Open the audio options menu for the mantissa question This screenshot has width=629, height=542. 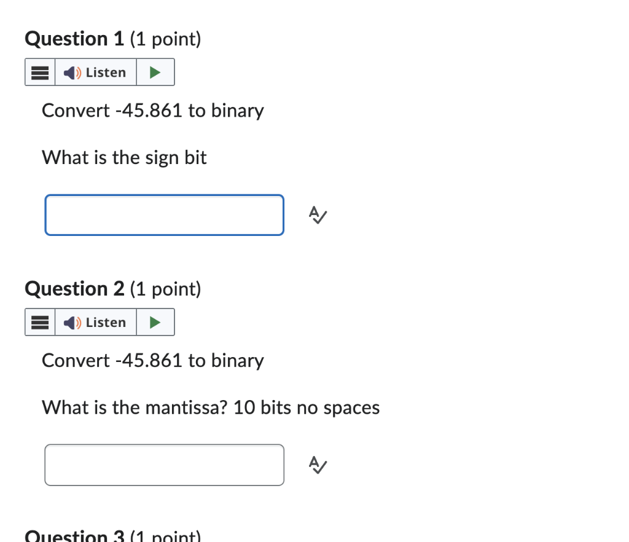coord(39,322)
